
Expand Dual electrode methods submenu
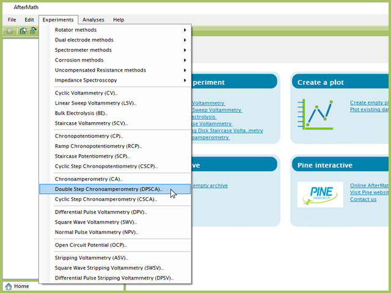point(115,40)
